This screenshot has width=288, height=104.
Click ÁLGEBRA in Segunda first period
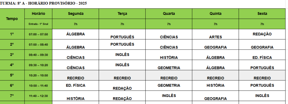(x=75, y=34)
